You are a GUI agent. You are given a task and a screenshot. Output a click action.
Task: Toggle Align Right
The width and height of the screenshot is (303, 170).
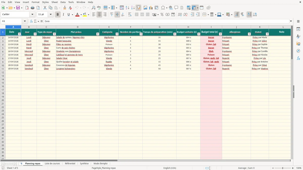(x=105, y=15)
